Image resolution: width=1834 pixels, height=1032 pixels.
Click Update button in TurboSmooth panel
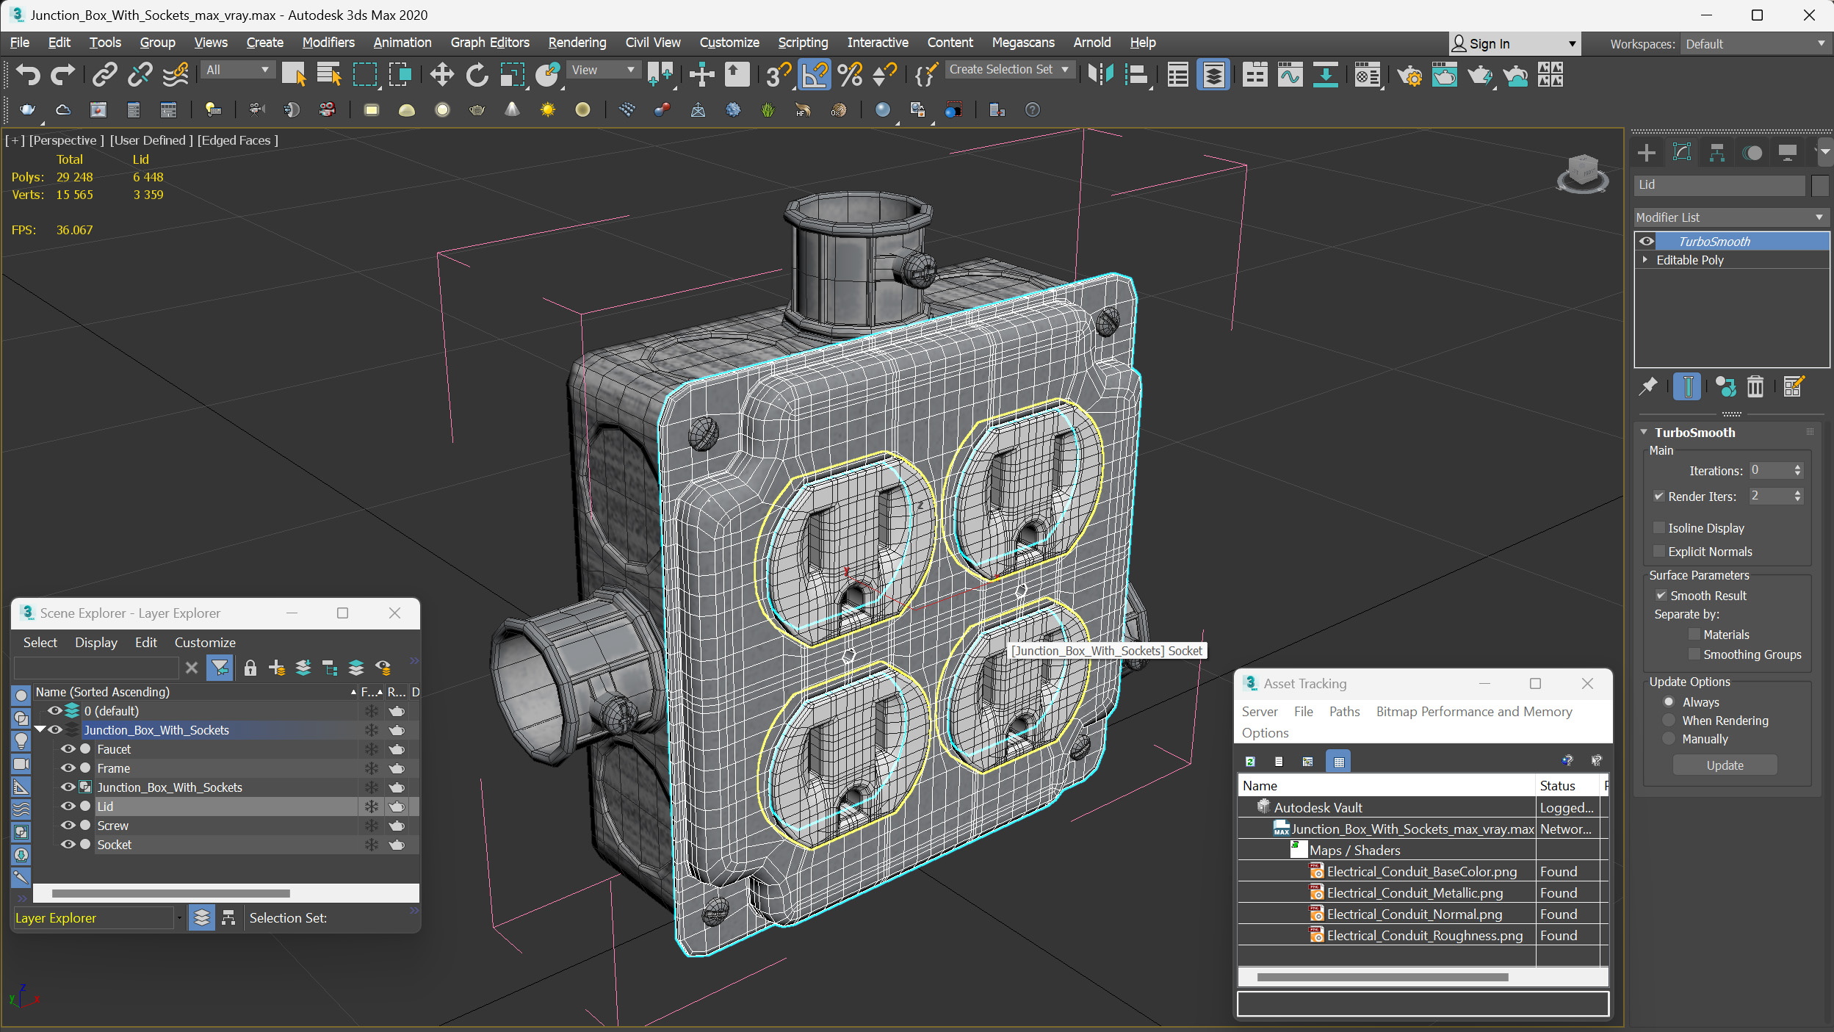click(x=1723, y=765)
